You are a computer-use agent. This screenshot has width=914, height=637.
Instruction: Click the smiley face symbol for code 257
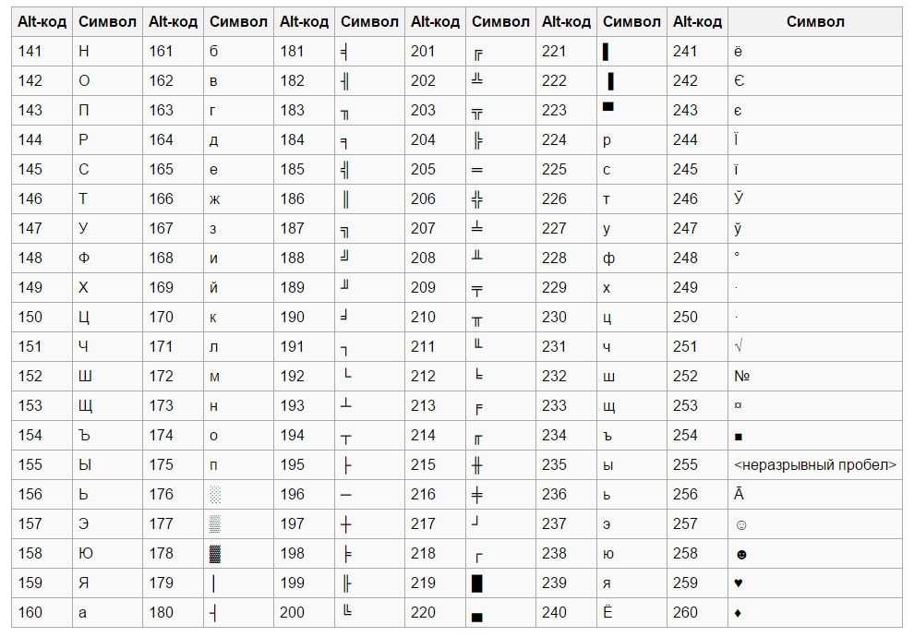(x=740, y=525)
